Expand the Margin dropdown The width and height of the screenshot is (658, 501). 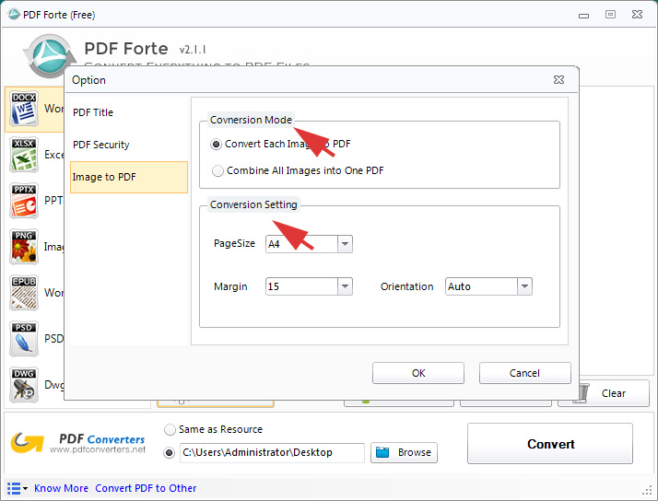tap(345, 286)
